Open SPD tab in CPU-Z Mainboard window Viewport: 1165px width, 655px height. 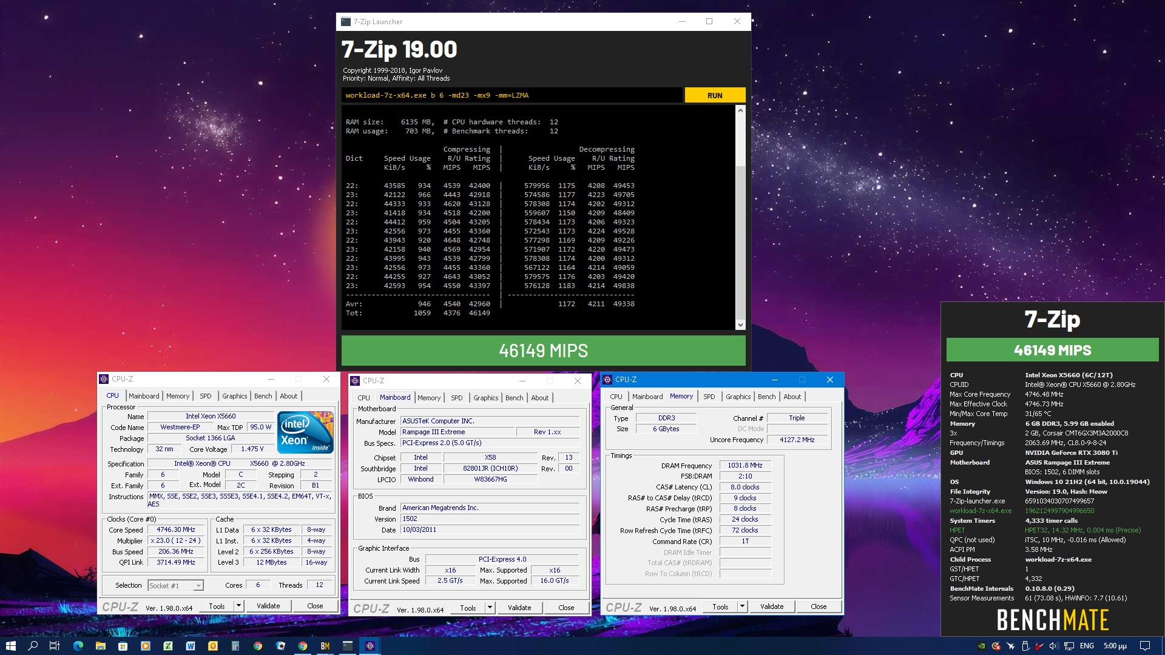[457, 398]
